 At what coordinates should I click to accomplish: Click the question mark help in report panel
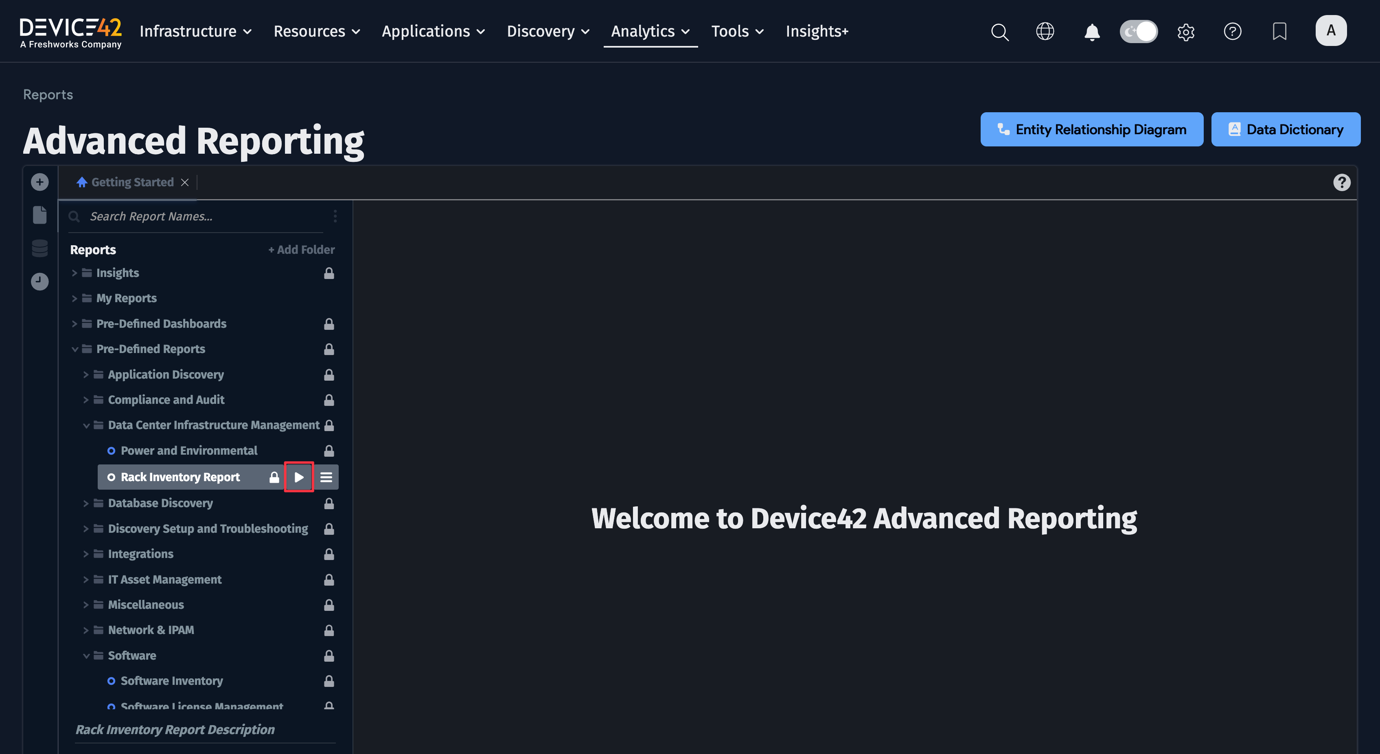point(1341,183)
